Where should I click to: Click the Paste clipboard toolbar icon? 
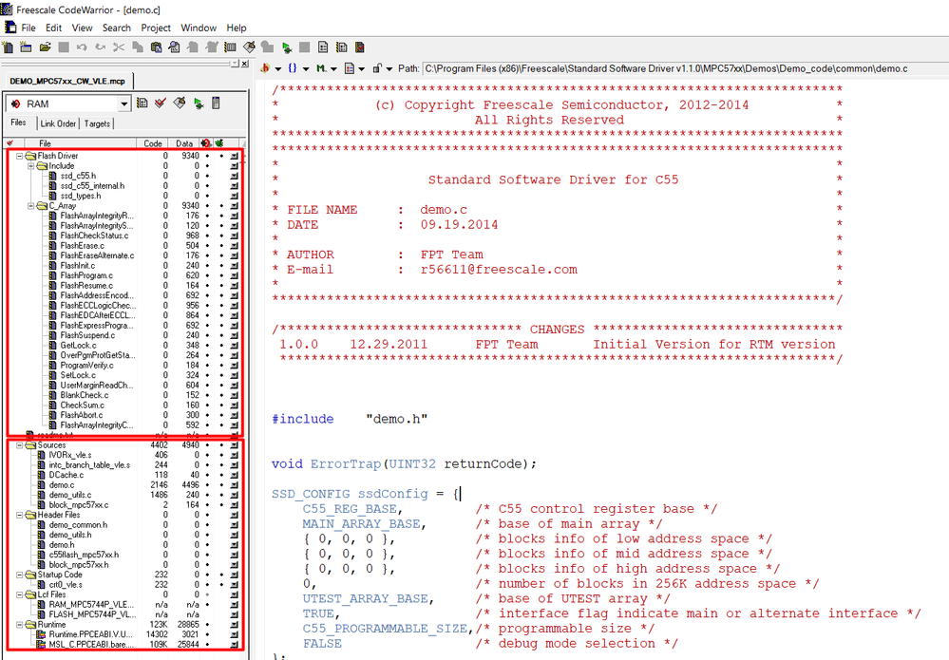pyautogui.click(x=156, y=47)
